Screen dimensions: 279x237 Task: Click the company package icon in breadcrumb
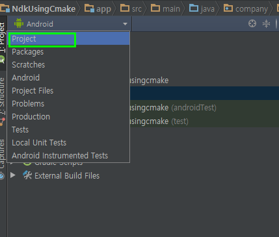tap(228, 8)
